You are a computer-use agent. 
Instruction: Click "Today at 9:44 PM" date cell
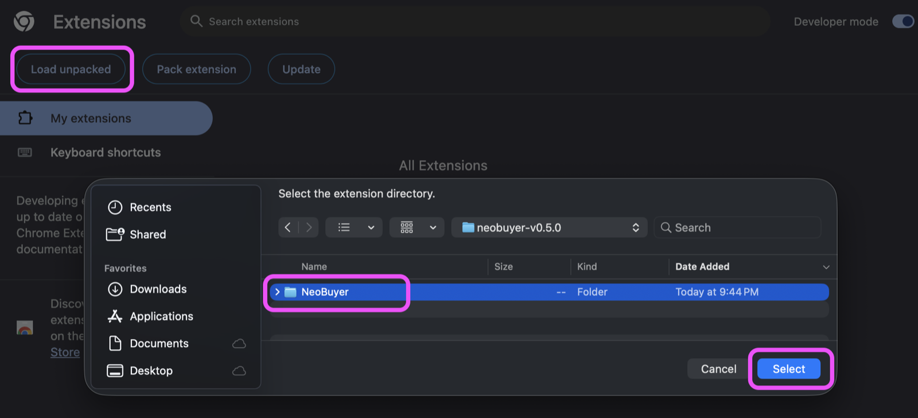717,292
